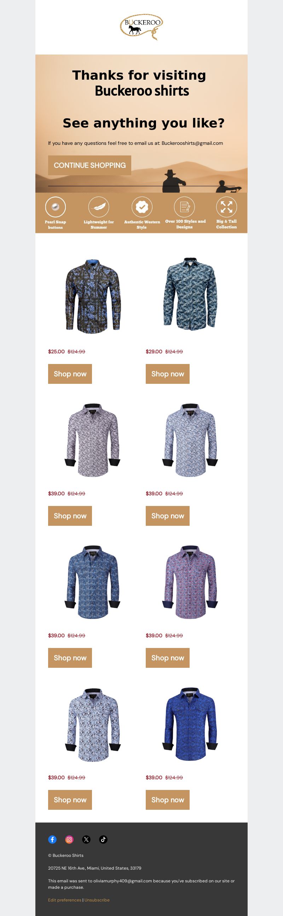Click the Authentic Western Style badge icon
Screen dimensions: 283x916
(142, 206)
